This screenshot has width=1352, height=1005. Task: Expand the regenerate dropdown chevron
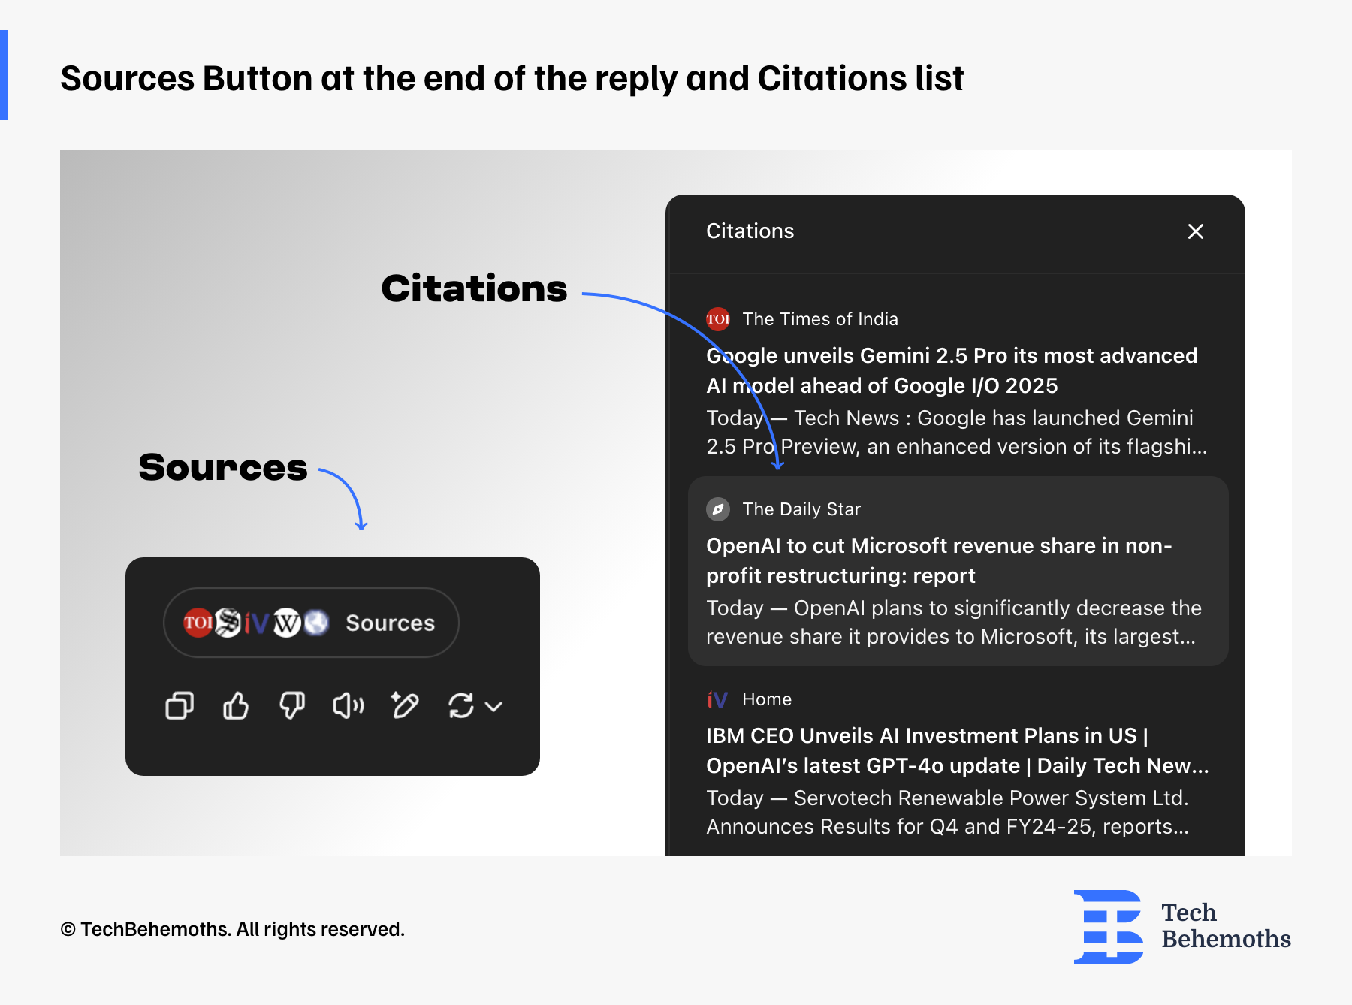493,706
